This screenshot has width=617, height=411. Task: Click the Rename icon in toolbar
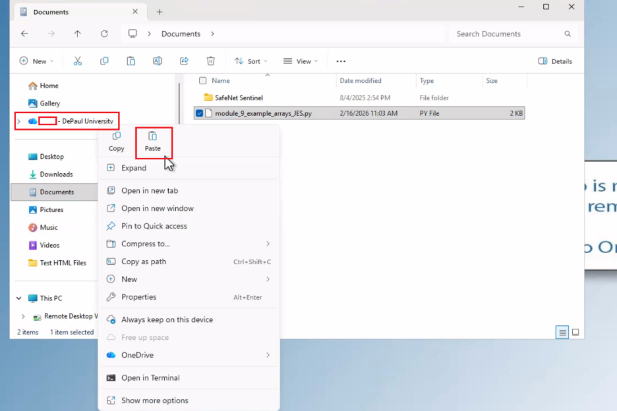click(x=158, y=61)
